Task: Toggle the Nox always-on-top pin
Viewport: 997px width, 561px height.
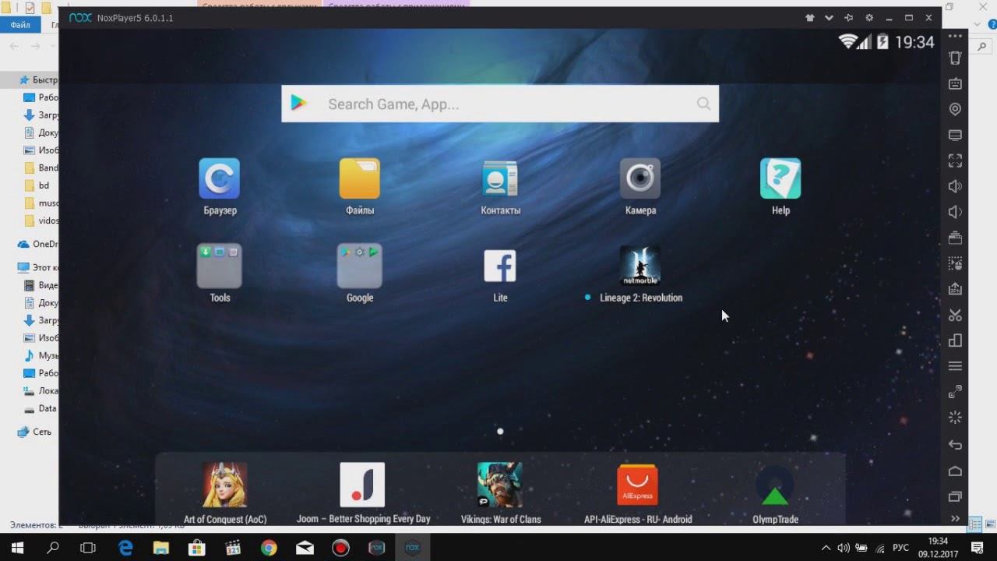Action: tap(849, 18)
